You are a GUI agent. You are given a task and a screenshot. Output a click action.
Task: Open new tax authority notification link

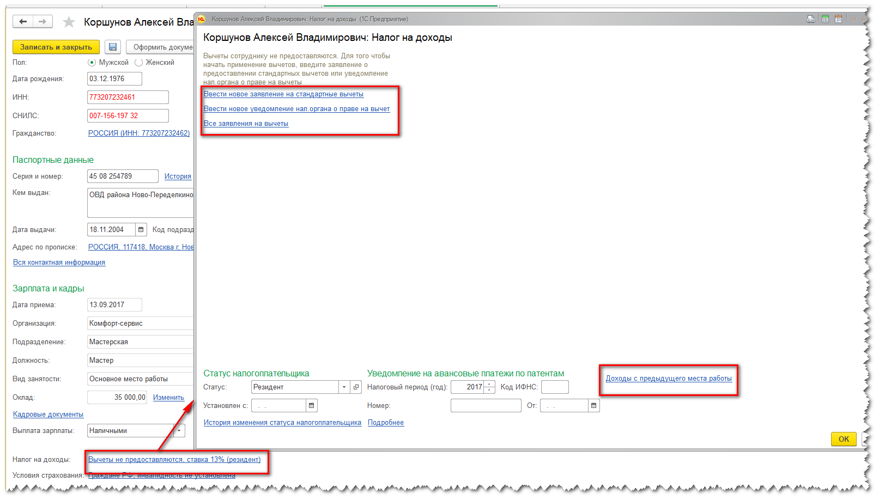296,109
